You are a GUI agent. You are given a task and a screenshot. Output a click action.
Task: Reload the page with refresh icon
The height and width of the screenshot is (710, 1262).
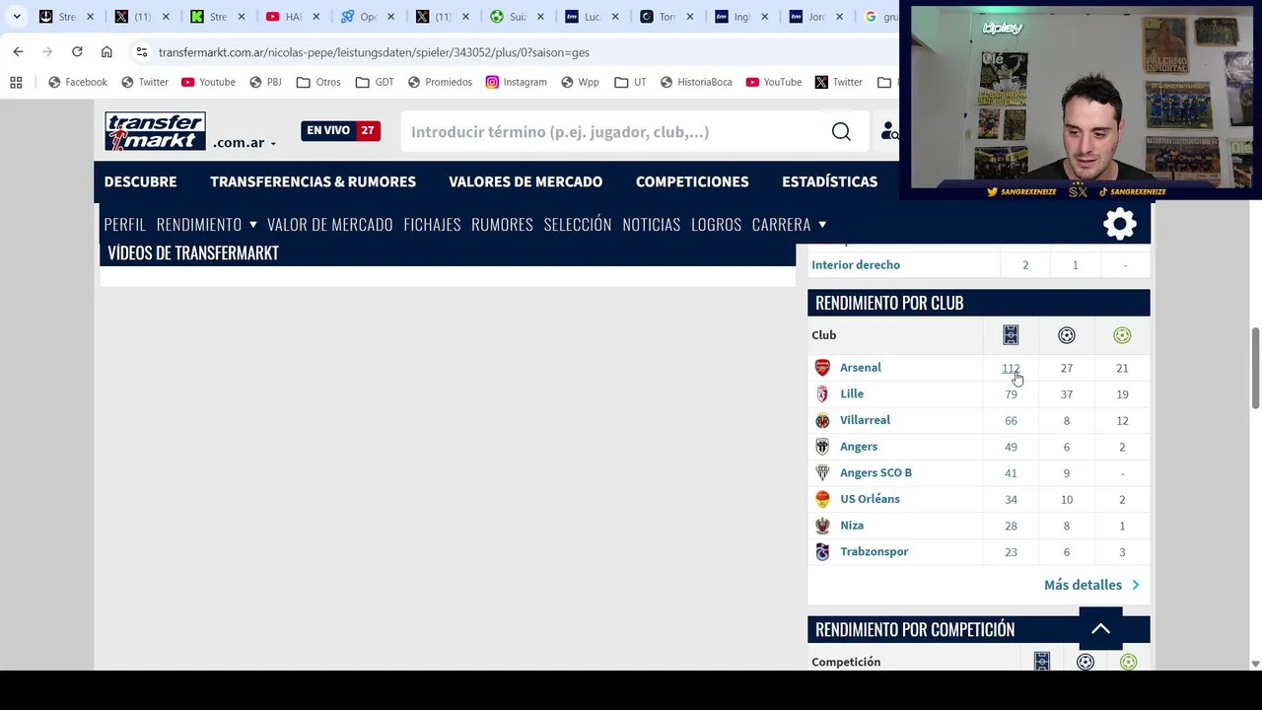point(77,51)
